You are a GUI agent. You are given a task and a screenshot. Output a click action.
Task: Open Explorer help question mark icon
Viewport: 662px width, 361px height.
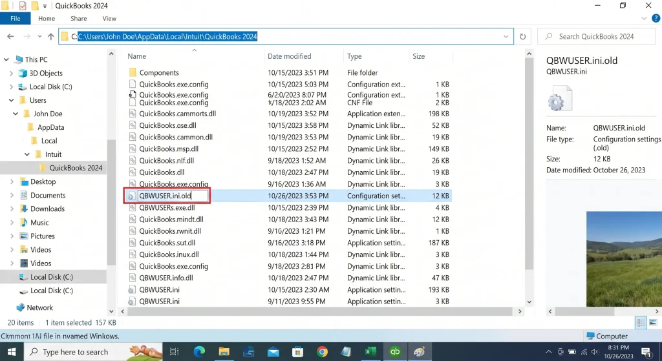pyautogui.click(x=656, y=18)
